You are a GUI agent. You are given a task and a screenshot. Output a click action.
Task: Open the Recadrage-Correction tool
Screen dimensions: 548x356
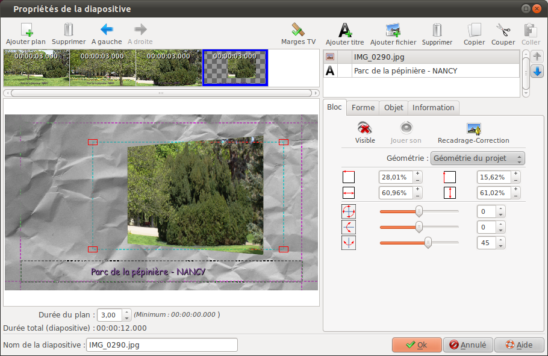pos(473,128)
